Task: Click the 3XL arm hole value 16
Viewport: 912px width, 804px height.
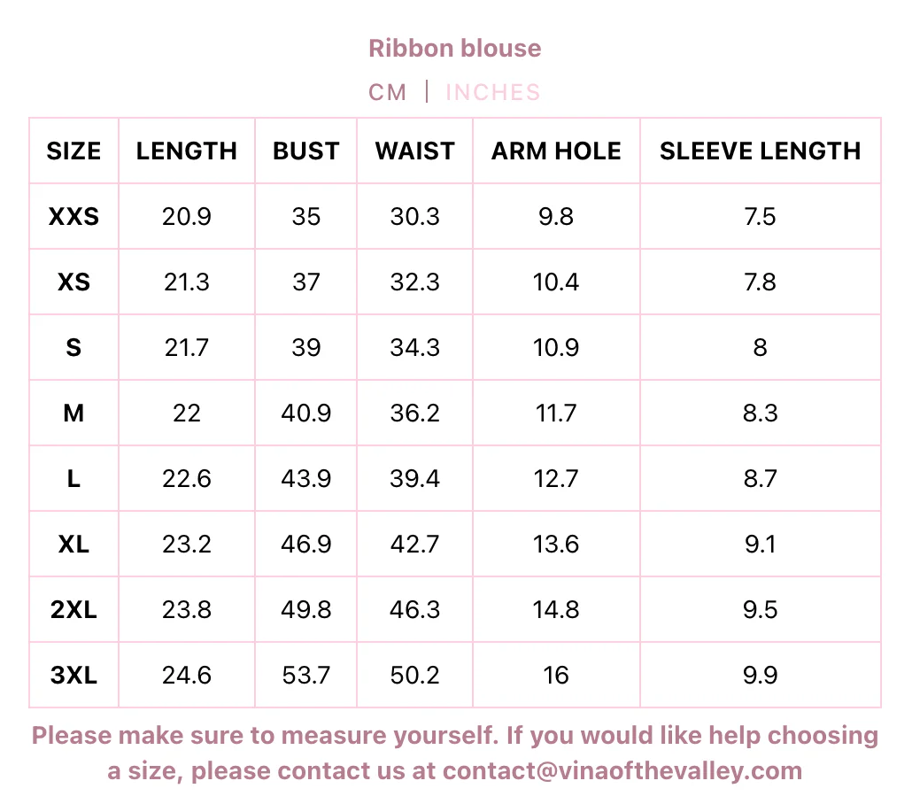Action: point(556,675)
